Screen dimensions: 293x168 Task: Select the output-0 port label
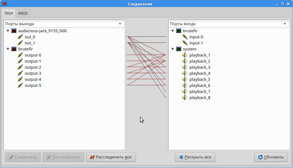pyautogui.click(x=33, y=55)
